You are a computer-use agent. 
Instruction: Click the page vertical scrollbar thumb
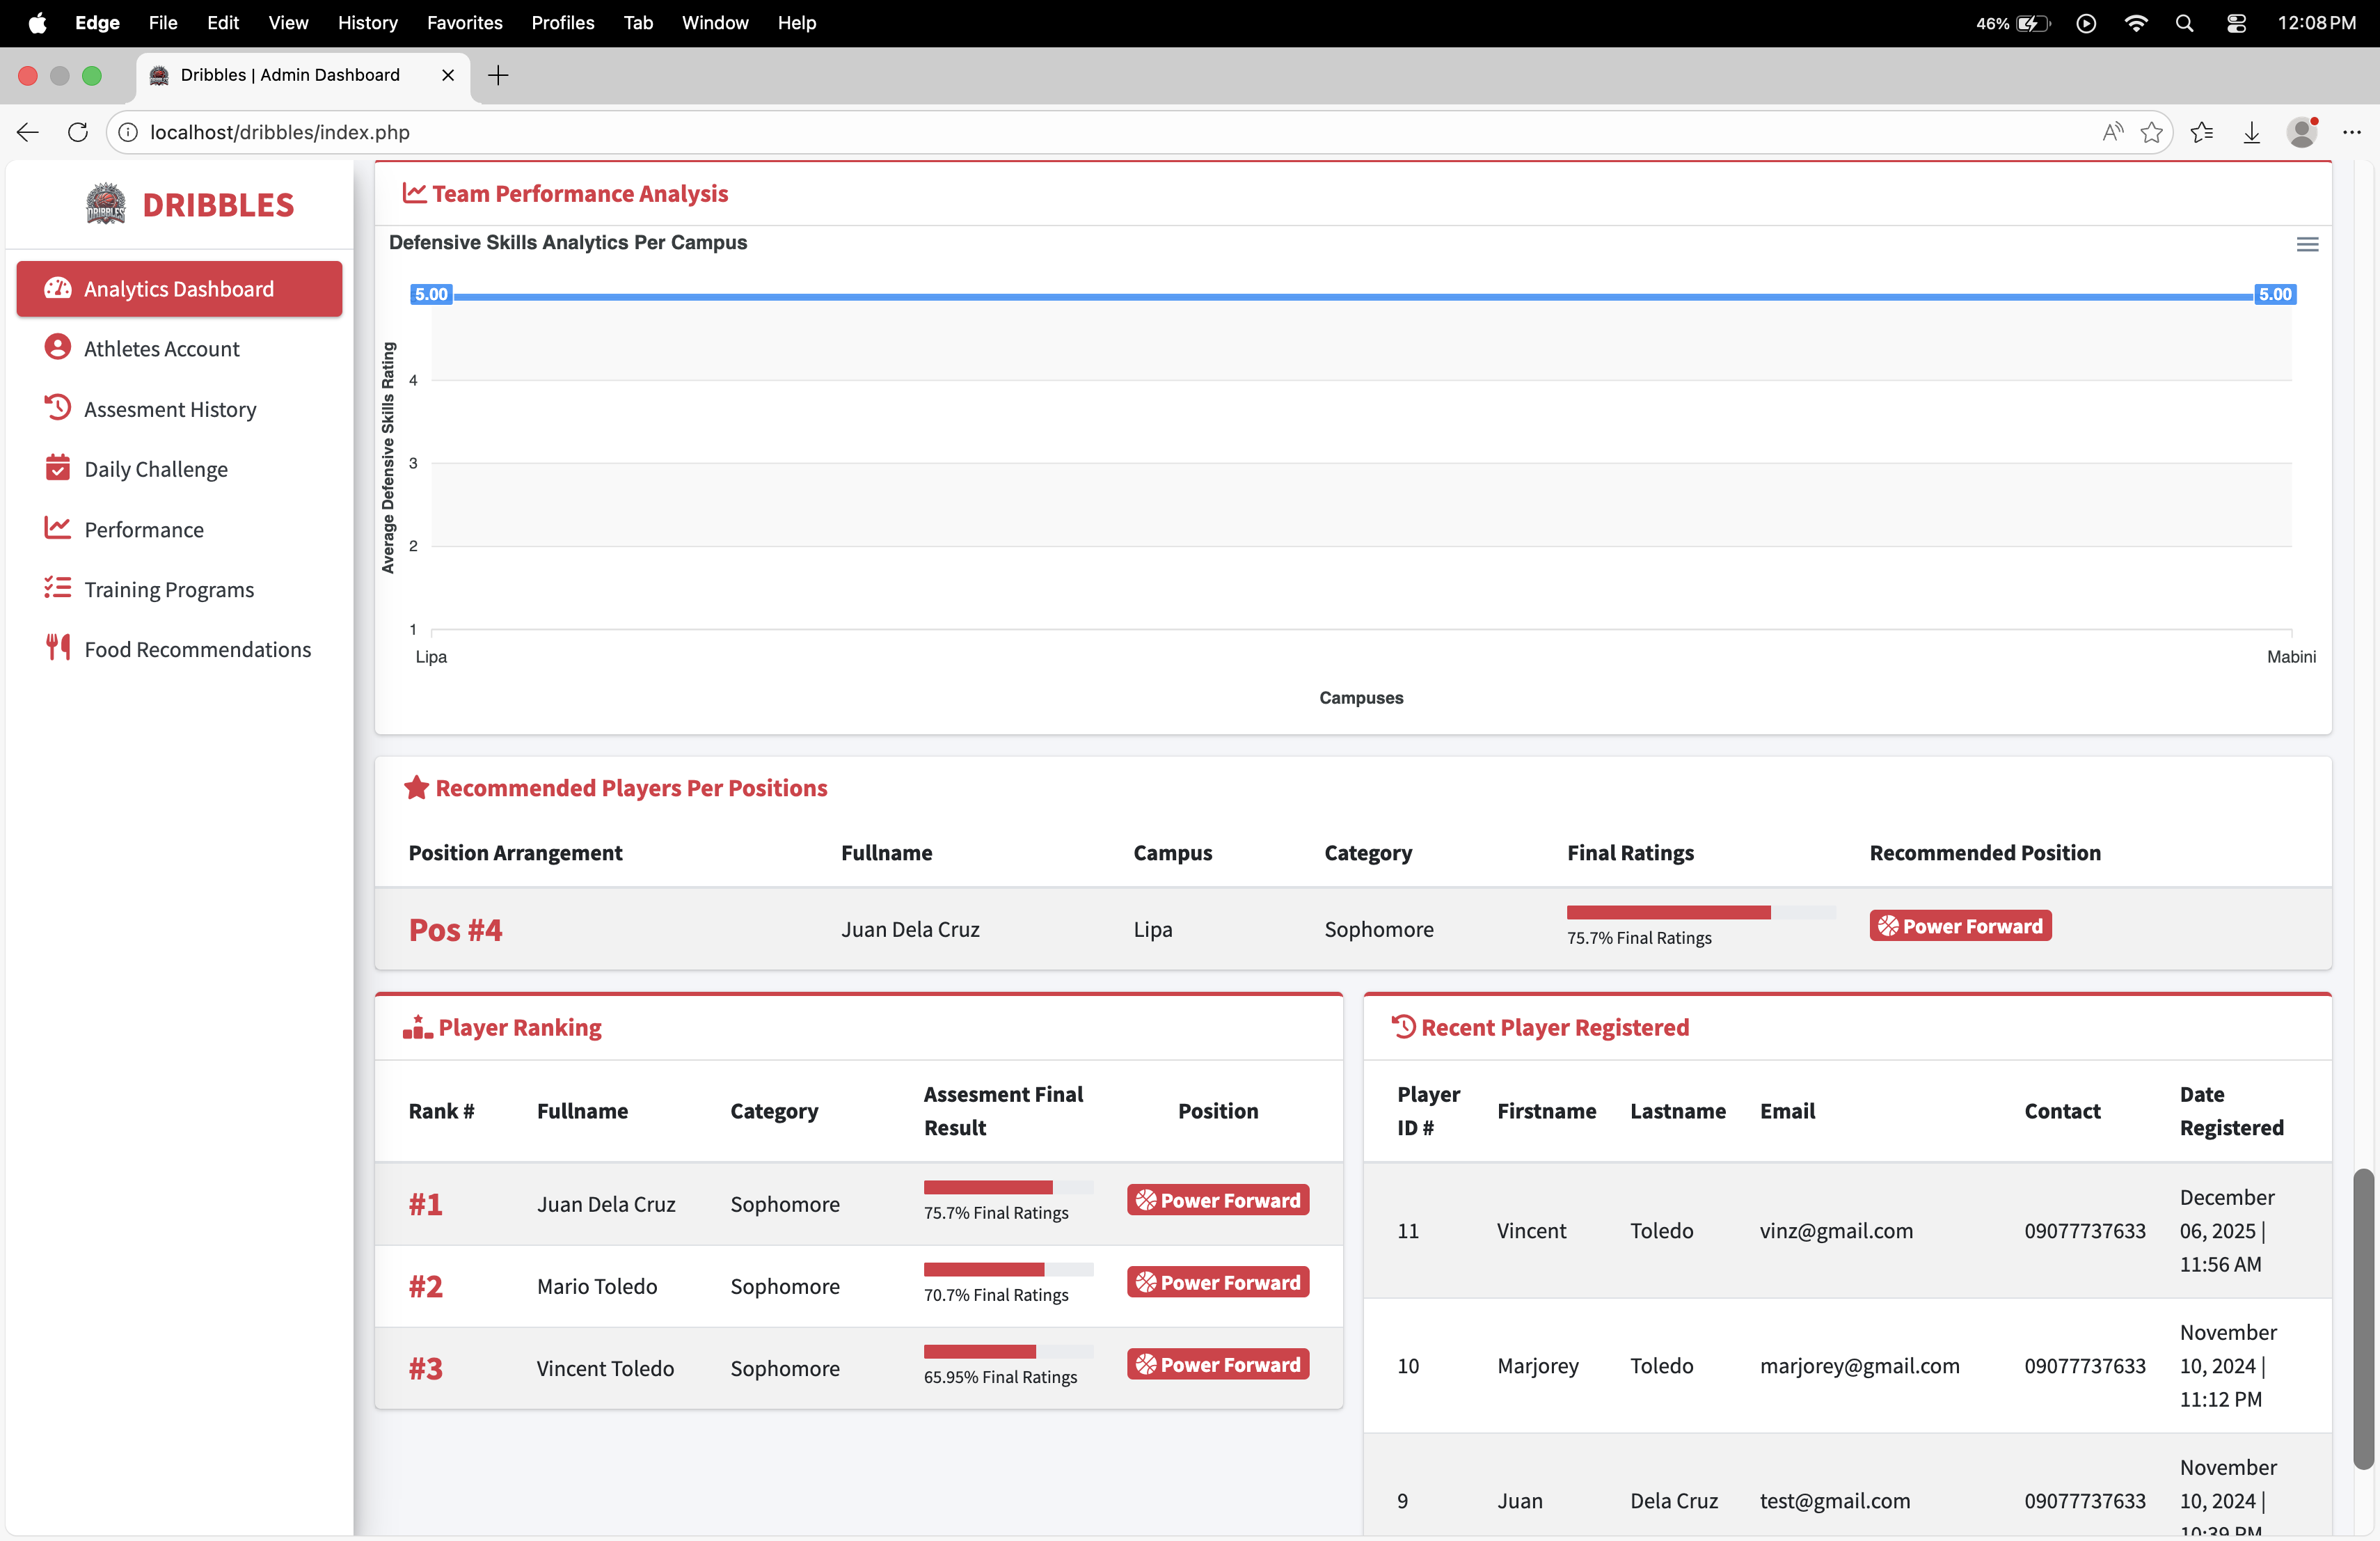click(x=2363, y=1318)
